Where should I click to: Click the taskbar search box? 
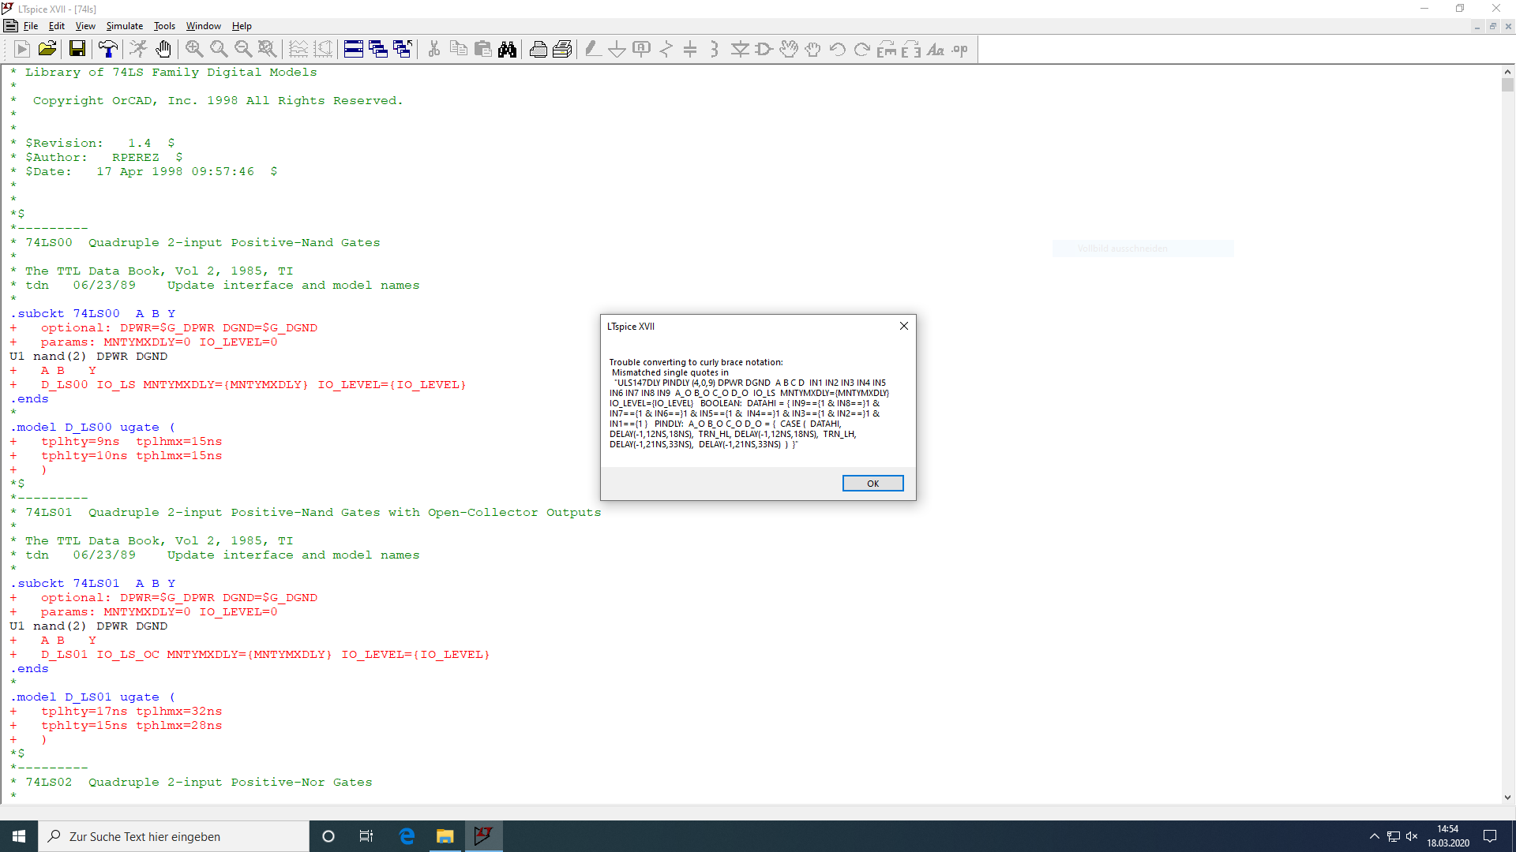[174, 836]
